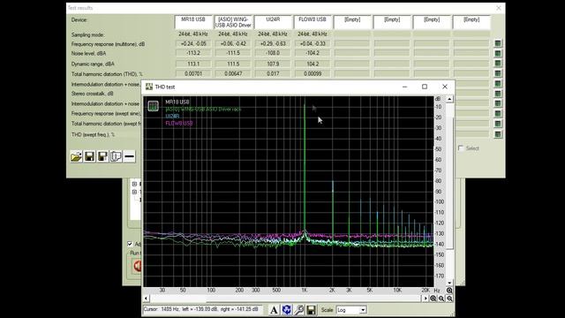
Task: Close the Test results window
Action: coord(499,8)
